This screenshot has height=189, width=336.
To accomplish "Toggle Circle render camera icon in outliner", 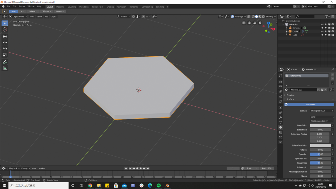I will pos(333,31).
